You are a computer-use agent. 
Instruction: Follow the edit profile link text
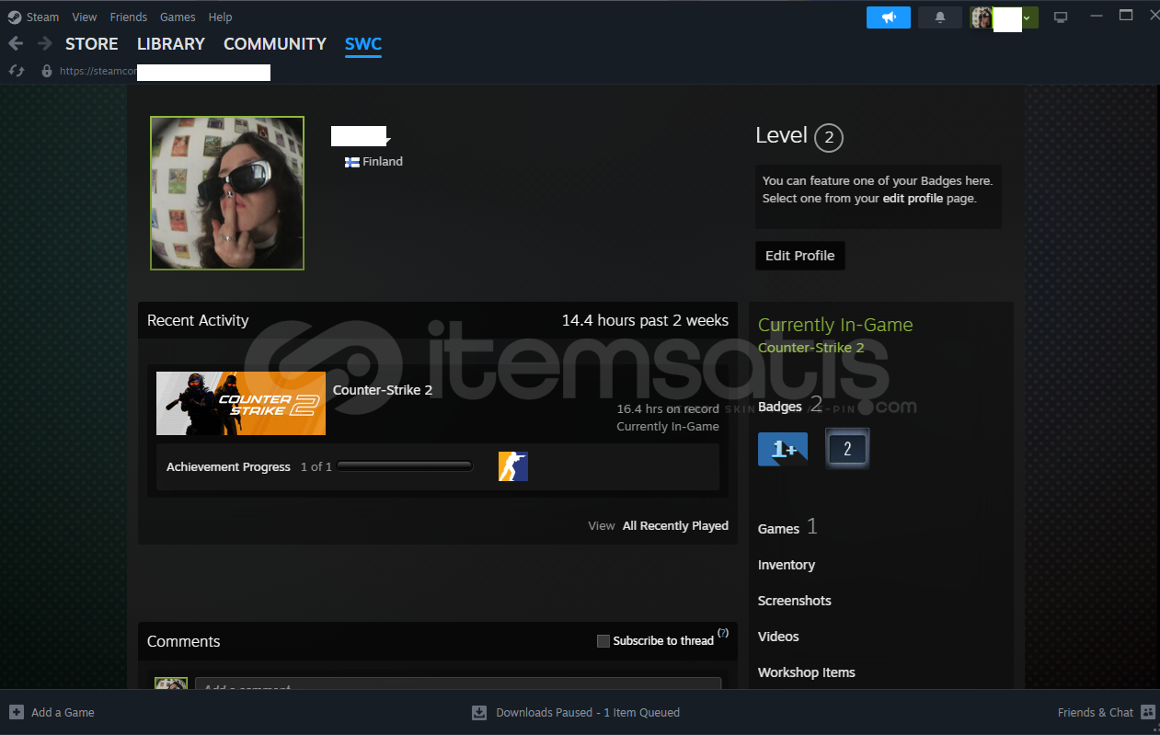pos(913,198)
